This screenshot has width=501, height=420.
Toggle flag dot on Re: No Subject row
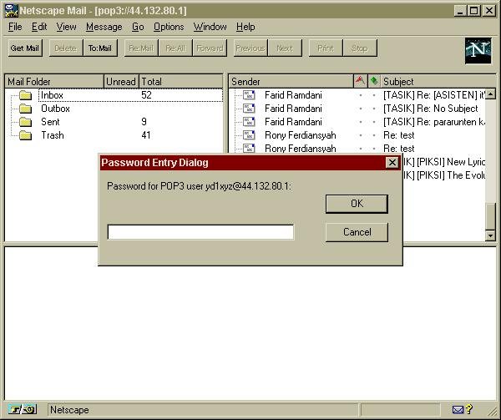(361, 109)
